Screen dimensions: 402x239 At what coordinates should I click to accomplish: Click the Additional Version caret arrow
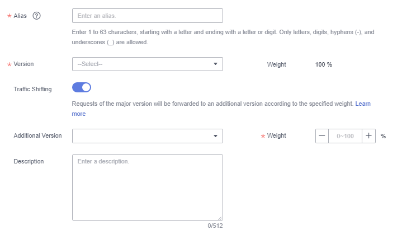click(215, 136)
